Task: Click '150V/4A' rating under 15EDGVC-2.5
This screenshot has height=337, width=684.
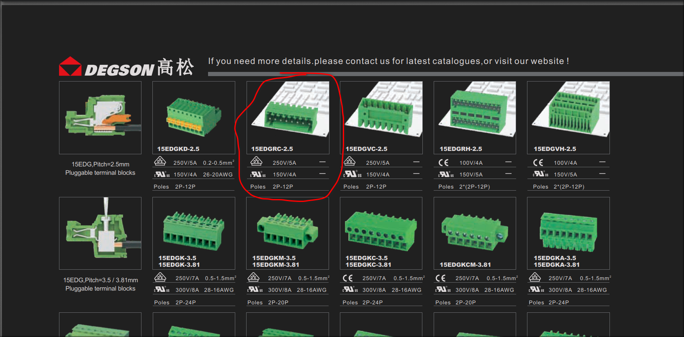Action: (378, 175)
